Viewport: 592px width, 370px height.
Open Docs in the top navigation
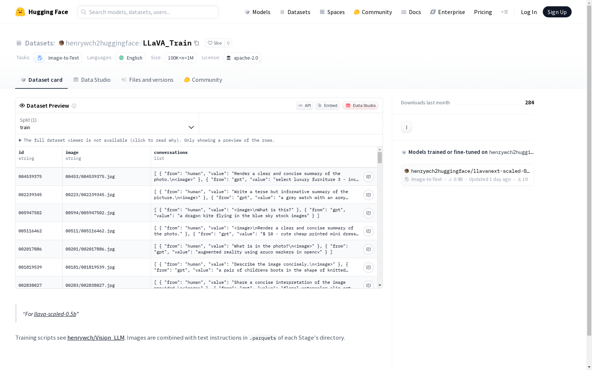click(x=411, y=12)
